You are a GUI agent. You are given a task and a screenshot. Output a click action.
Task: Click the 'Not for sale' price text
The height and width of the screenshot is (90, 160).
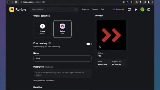[102, 64]
